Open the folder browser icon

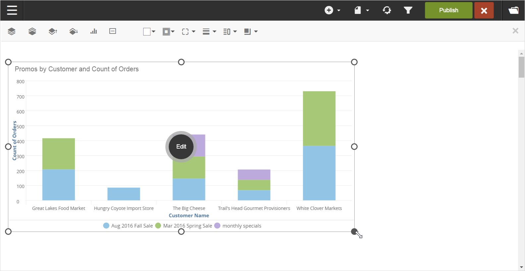(x=513, y=10)
